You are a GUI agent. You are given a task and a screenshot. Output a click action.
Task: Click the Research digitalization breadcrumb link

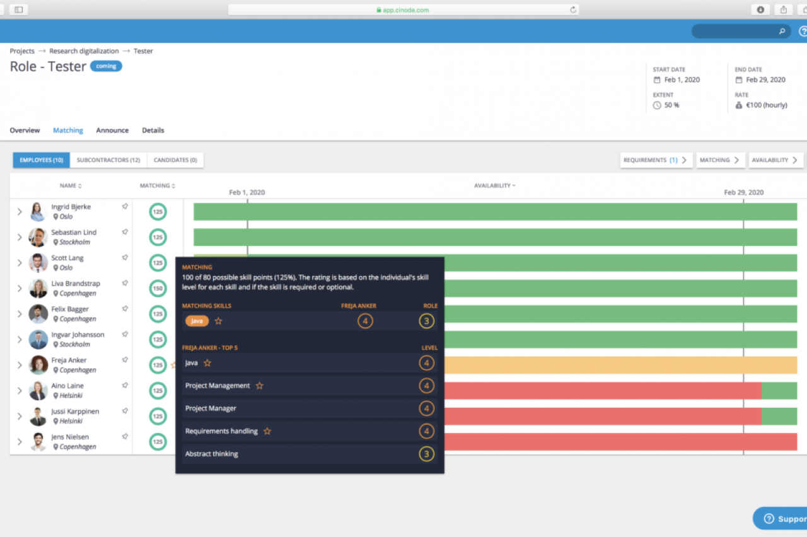84,51
